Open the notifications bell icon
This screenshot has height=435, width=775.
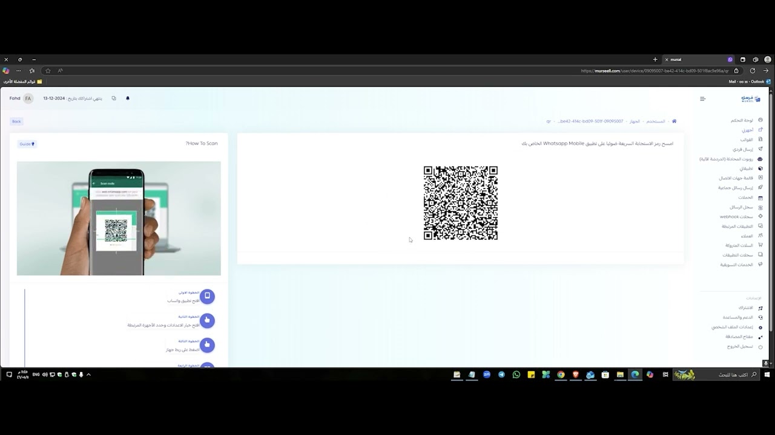[x=128, y=98]
